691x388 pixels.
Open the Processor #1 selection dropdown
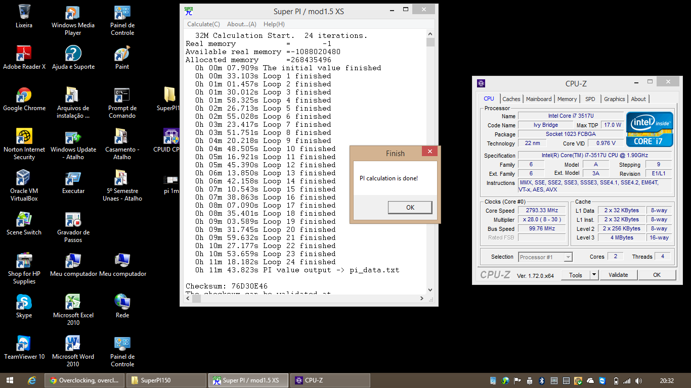[x=545, y=257]
